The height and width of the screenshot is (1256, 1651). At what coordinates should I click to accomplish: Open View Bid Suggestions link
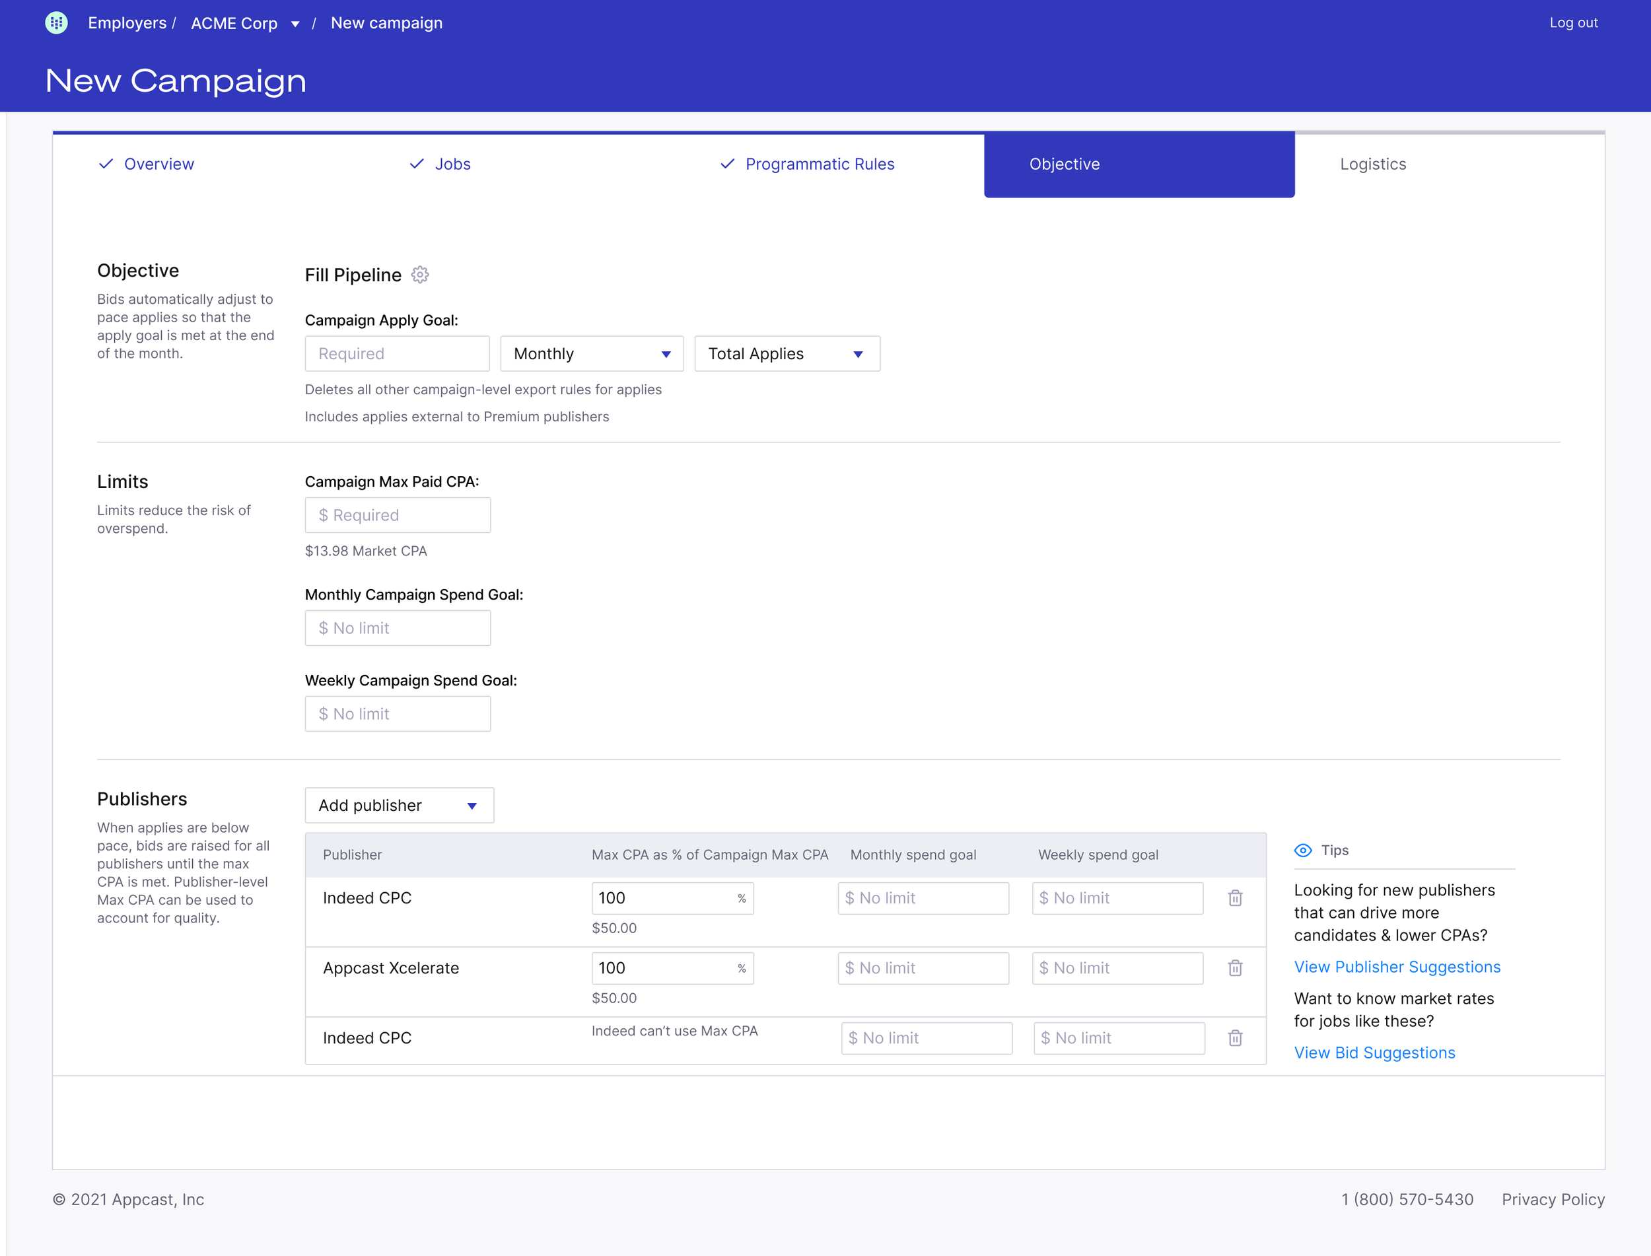pyautogui.click(x=1374, y=1053)
